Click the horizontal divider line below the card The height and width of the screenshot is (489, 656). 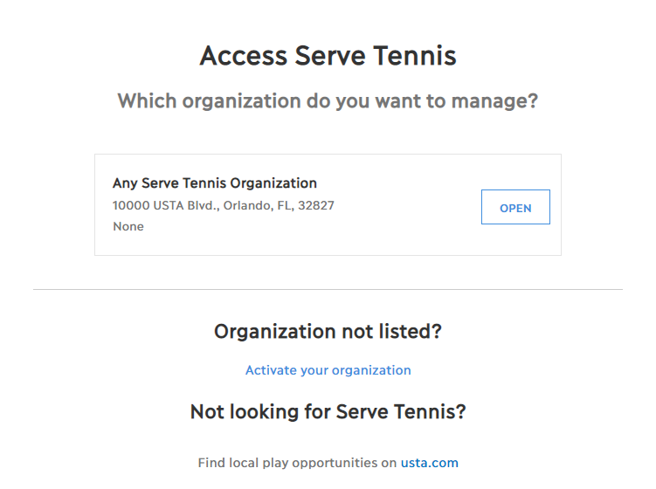(328, 289)
